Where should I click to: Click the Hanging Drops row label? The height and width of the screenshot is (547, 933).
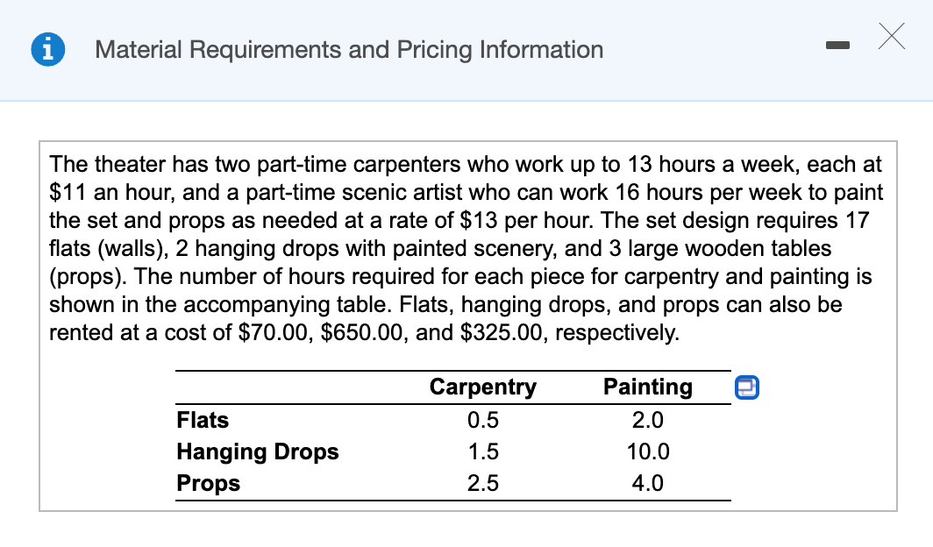[x=257, y=451]
